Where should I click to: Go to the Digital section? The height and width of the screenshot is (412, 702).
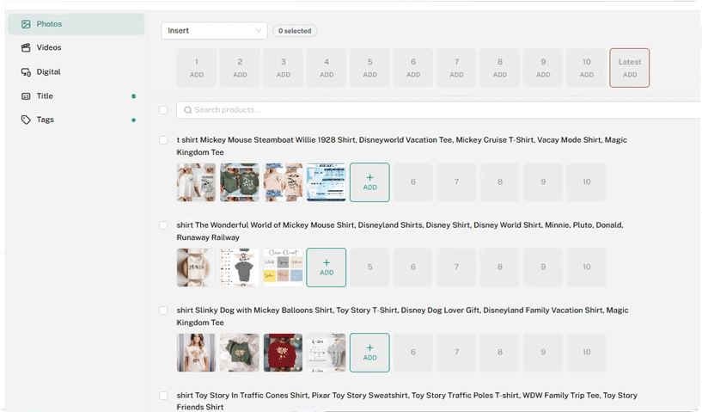pyautogui.click(x=76, y=71)
